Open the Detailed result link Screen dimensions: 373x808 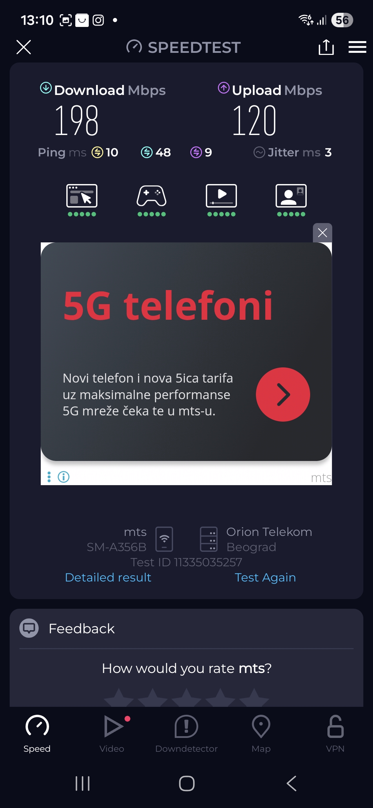[108, 577]
